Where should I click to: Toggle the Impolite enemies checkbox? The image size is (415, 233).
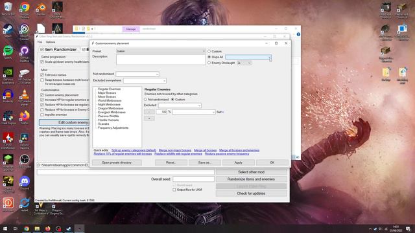[41, 115]
